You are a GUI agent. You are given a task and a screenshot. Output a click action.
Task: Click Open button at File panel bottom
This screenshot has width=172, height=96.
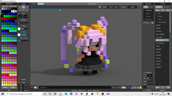[x=157, y=87]
